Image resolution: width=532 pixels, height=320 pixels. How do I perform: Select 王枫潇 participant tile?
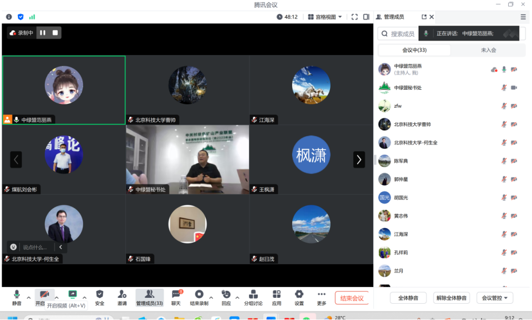coord(311,159)
